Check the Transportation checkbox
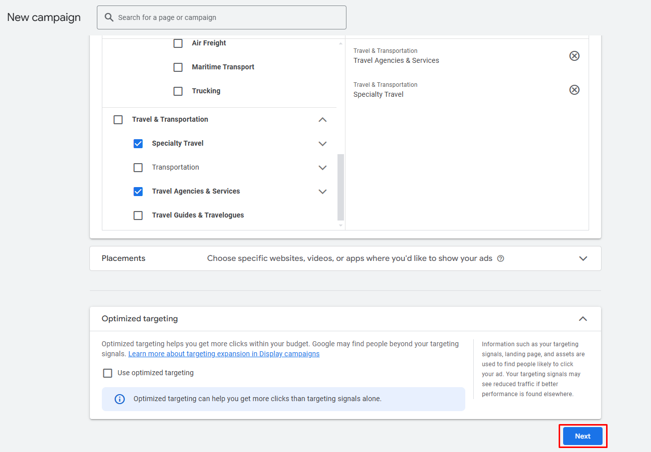Image resolution: width=651 pixels, height=452 pixels. pyautogui.click(x=138, y=168)
